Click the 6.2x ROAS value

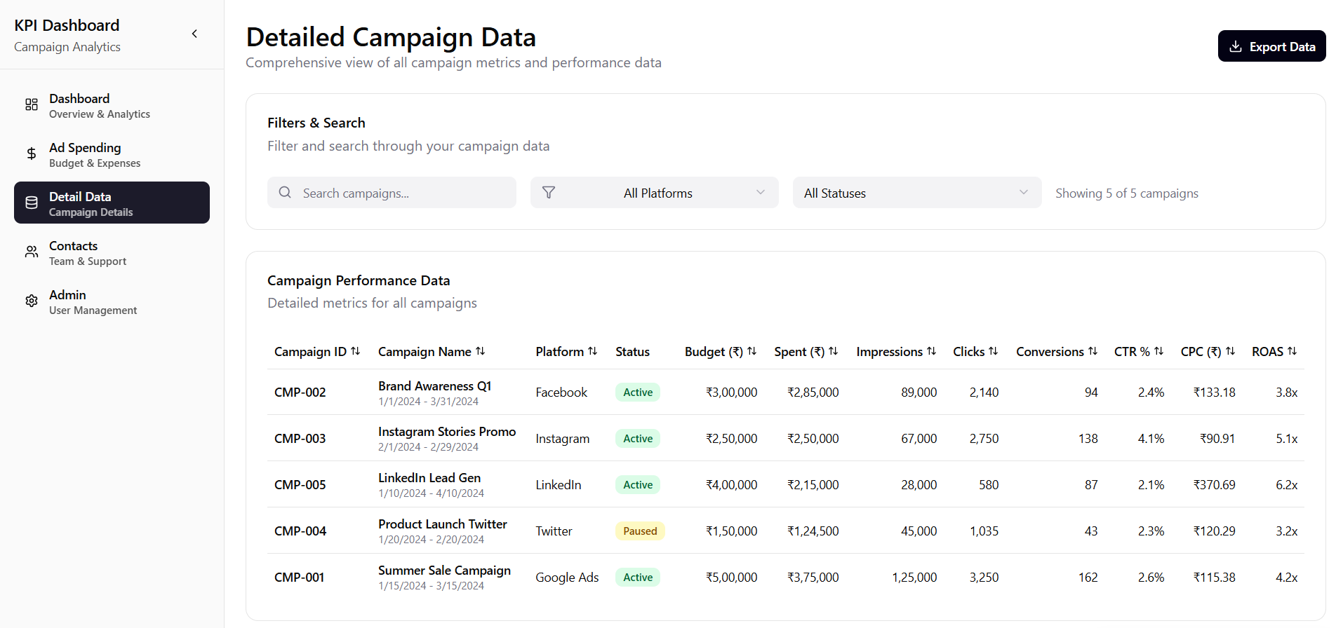(x=1286, y=485)
